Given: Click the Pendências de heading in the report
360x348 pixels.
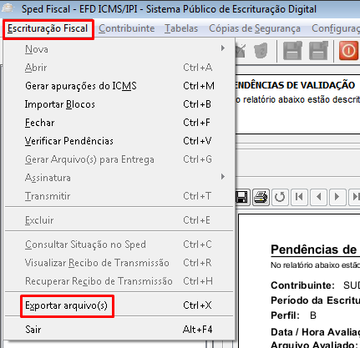Looking at the screenshot, I should point(313,250).
